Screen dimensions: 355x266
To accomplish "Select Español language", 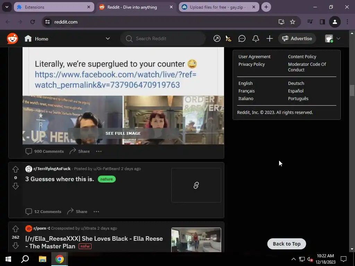I will tap(296, 91).
